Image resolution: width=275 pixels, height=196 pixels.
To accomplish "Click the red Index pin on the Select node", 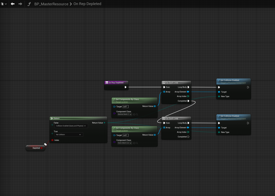I will pyautogui.click(x=52, y=140).
